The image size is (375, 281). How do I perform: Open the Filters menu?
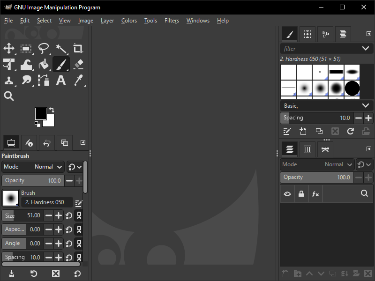pos(172,21)
